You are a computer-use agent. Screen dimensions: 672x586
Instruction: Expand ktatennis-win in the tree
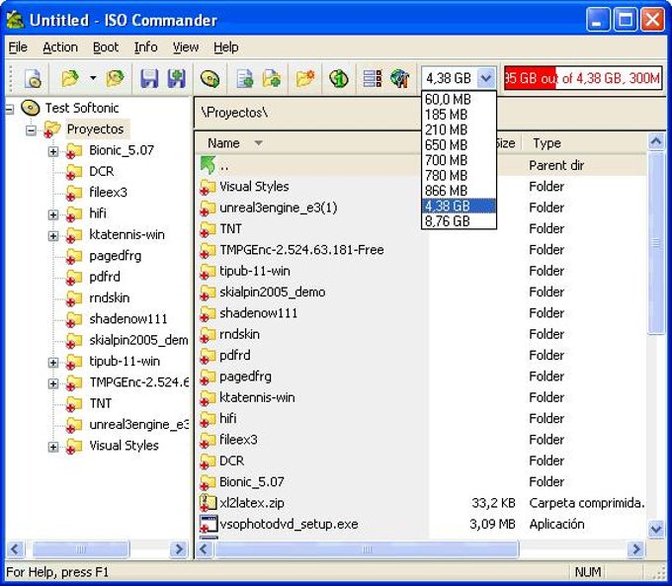coord(53,235)
